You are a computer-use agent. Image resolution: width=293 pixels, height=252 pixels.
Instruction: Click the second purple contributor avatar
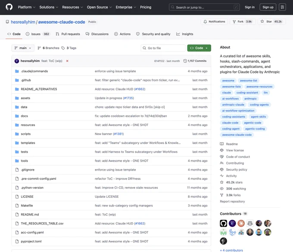(232, 223)
